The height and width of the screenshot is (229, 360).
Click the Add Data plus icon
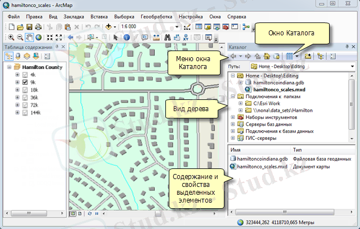109,27
